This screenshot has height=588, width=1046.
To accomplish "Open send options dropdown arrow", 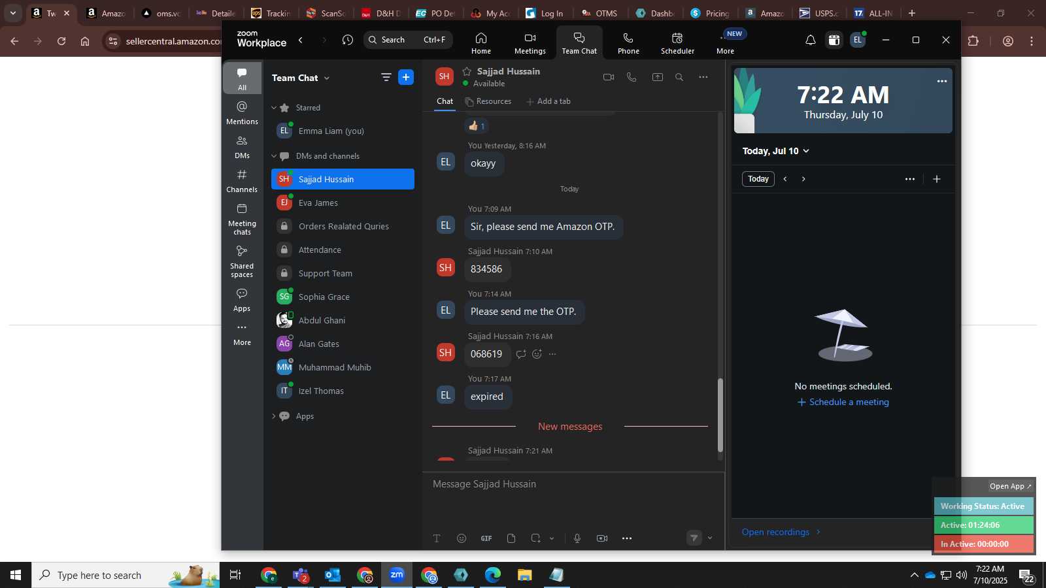I will (710, 538).
